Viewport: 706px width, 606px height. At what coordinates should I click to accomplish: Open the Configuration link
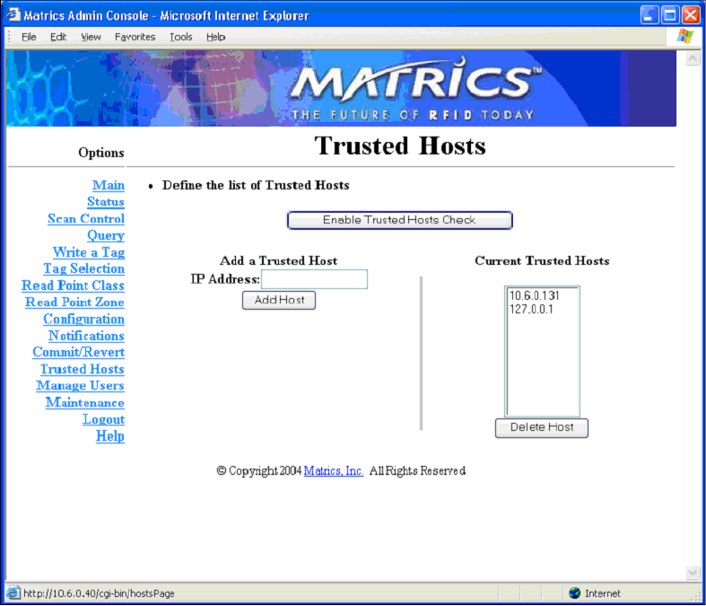pos(83,320)
